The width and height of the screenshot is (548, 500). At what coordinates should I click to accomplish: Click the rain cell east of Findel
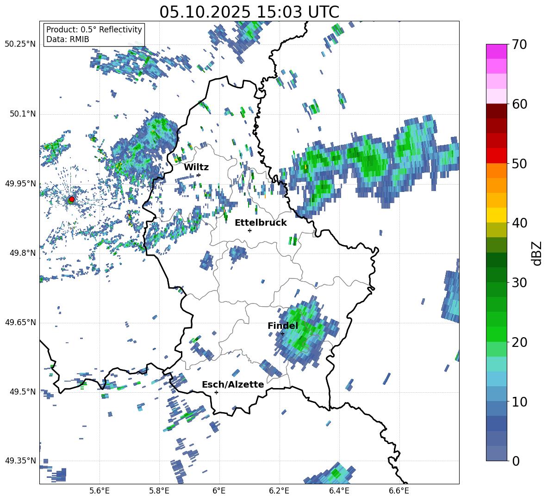[x=306, y=333]
